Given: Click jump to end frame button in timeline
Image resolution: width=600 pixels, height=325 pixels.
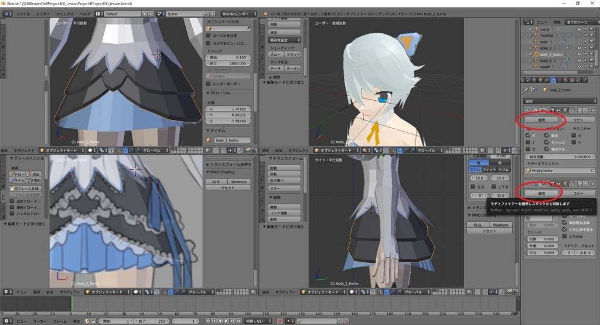Looking at the screenshot, I should point(239,321).
